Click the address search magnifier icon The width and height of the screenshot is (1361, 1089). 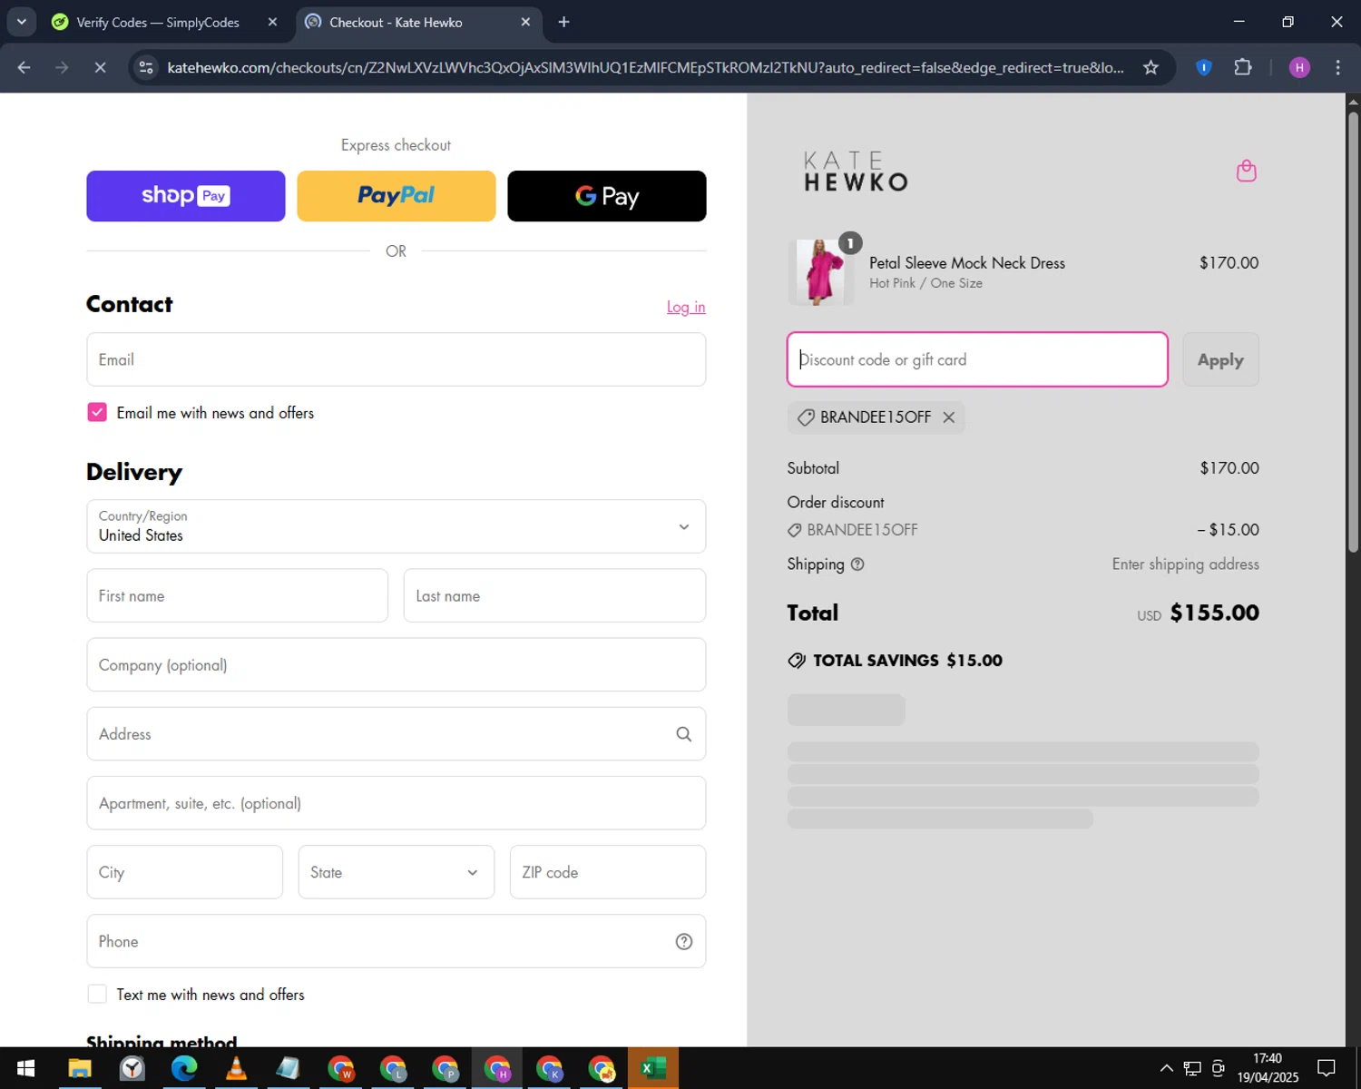684,734
